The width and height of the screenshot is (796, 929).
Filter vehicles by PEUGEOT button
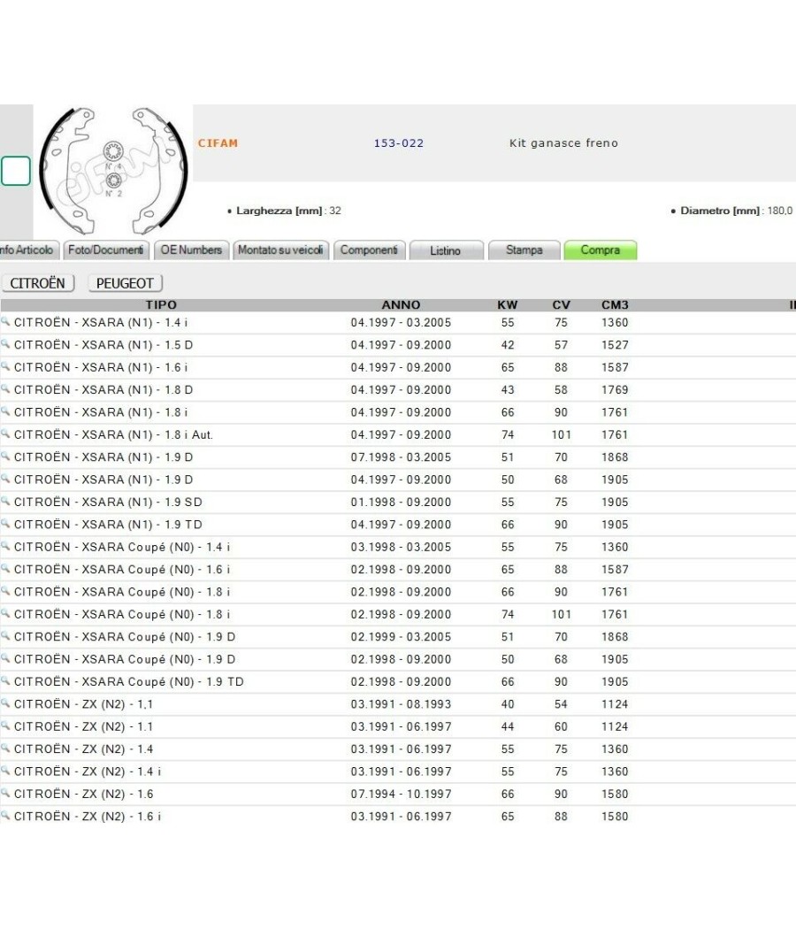tap(125, 283)
